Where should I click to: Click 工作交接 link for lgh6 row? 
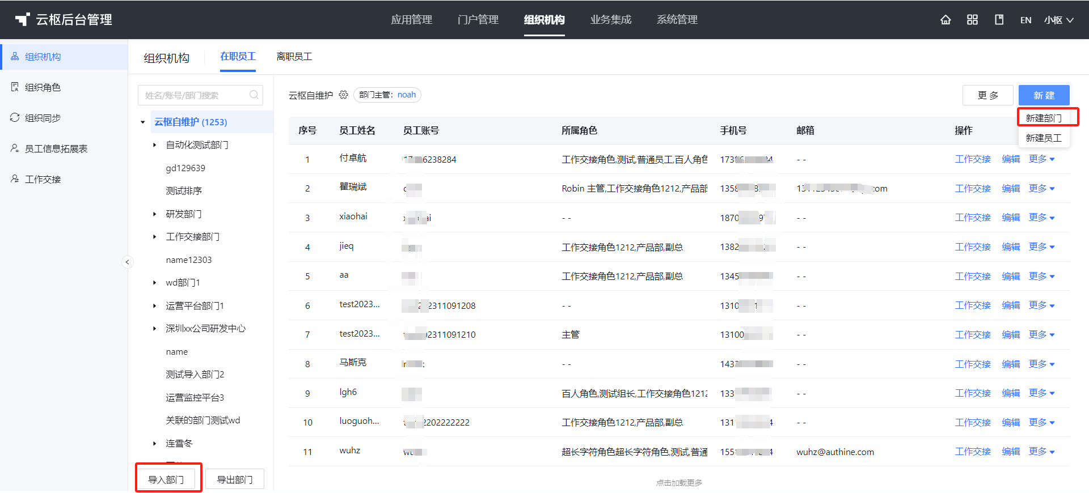coord(973,393)
